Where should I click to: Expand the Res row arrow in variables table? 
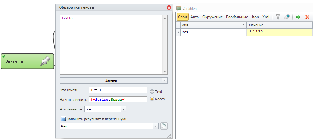(x=178, y=32)
